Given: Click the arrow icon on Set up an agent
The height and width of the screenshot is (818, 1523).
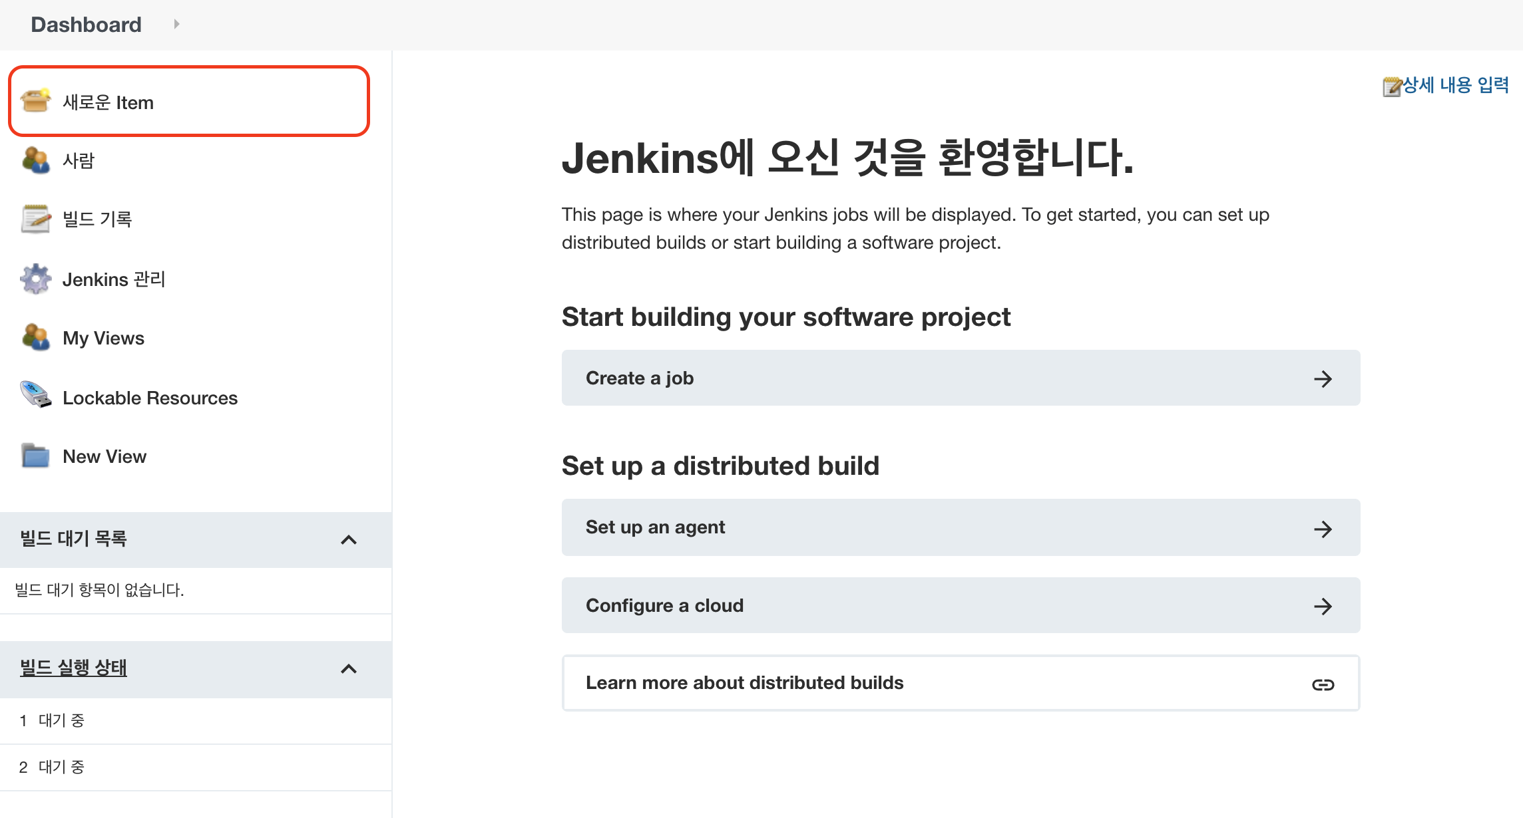Looking at the screenshot, I should point(1323,529).
